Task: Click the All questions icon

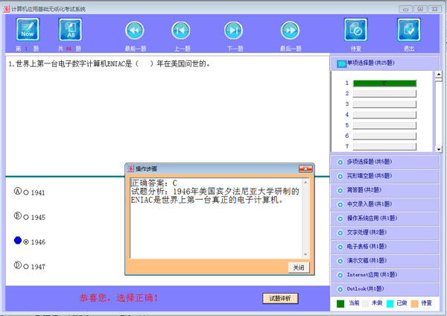Action: (x=70, y=30)
